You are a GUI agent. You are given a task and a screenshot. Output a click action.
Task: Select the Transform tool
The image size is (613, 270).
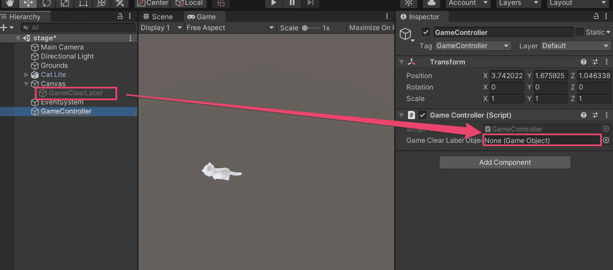click(x=102, y=3)
